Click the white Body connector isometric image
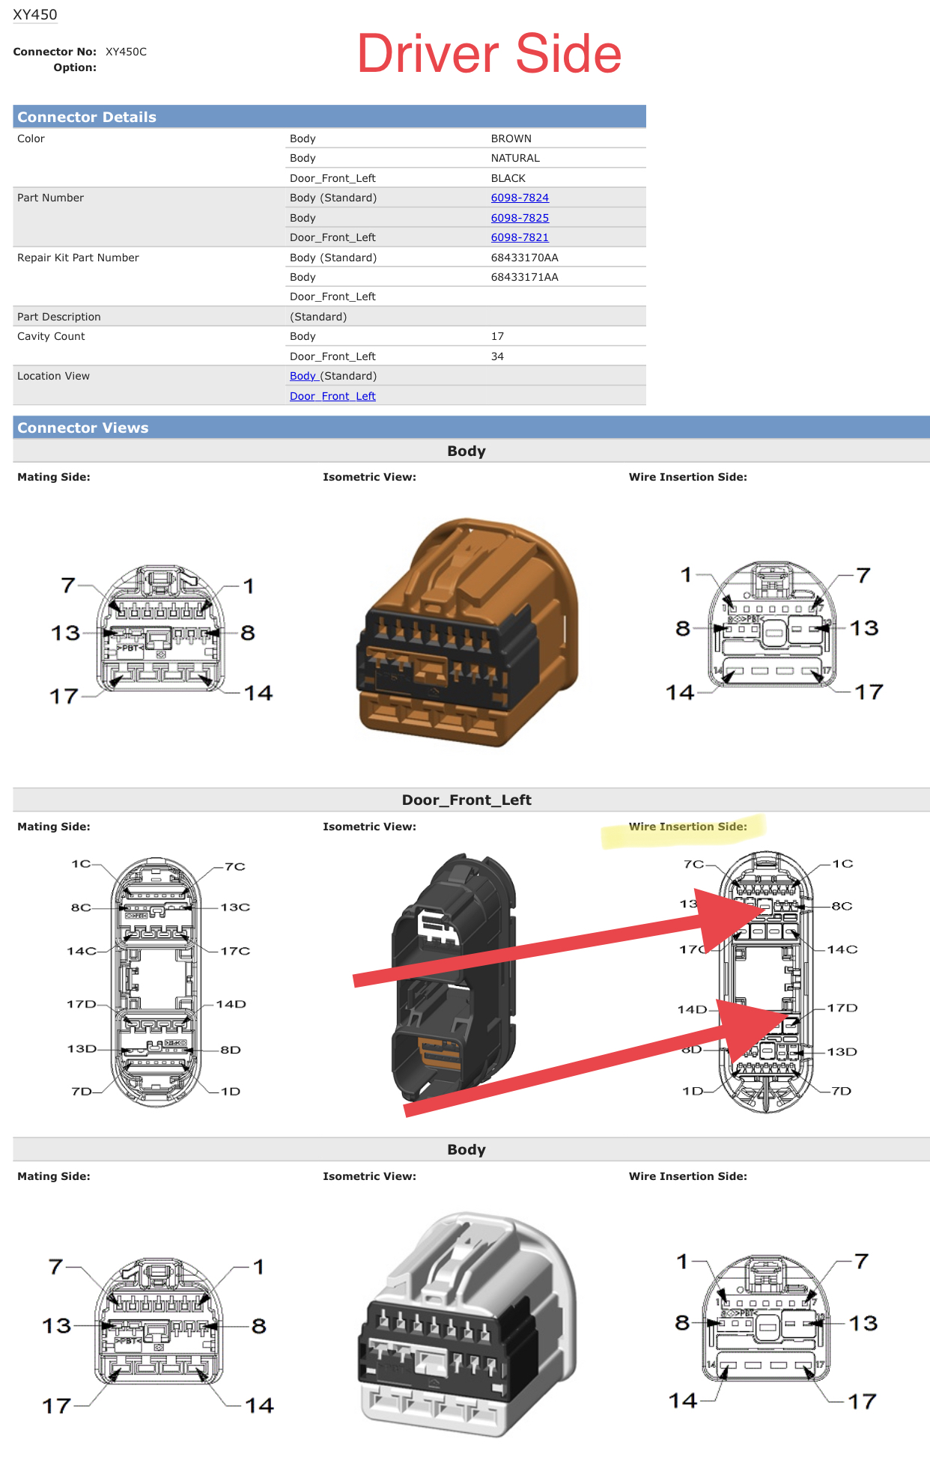Screen dimensions: 930x1481 (x=467, y=1324)
